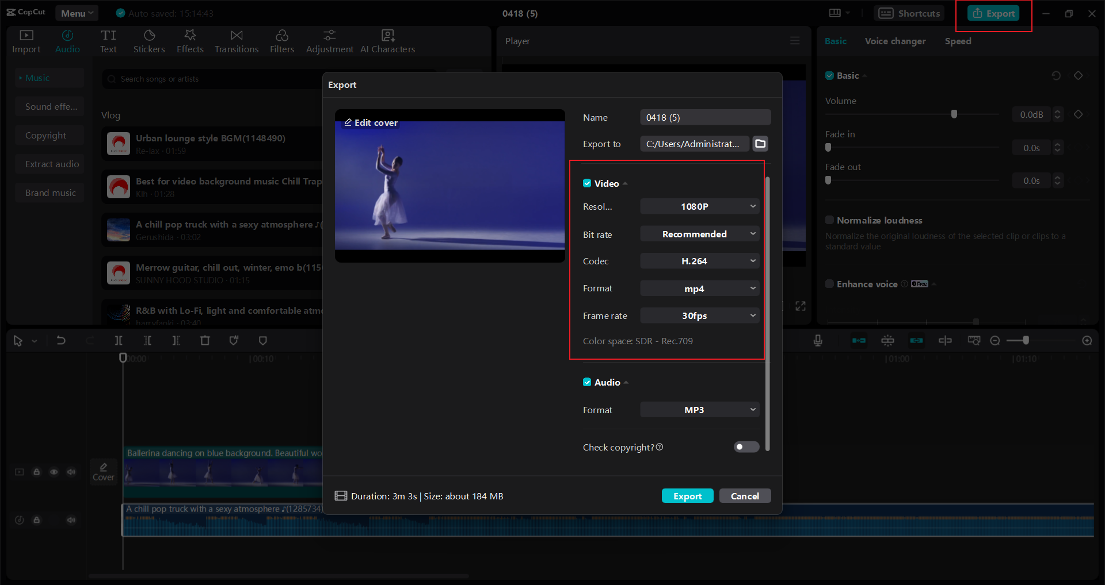Screen dimensions: 1105x585
Task: Switch to the Audio tab
Action: (x=67, y=41)
